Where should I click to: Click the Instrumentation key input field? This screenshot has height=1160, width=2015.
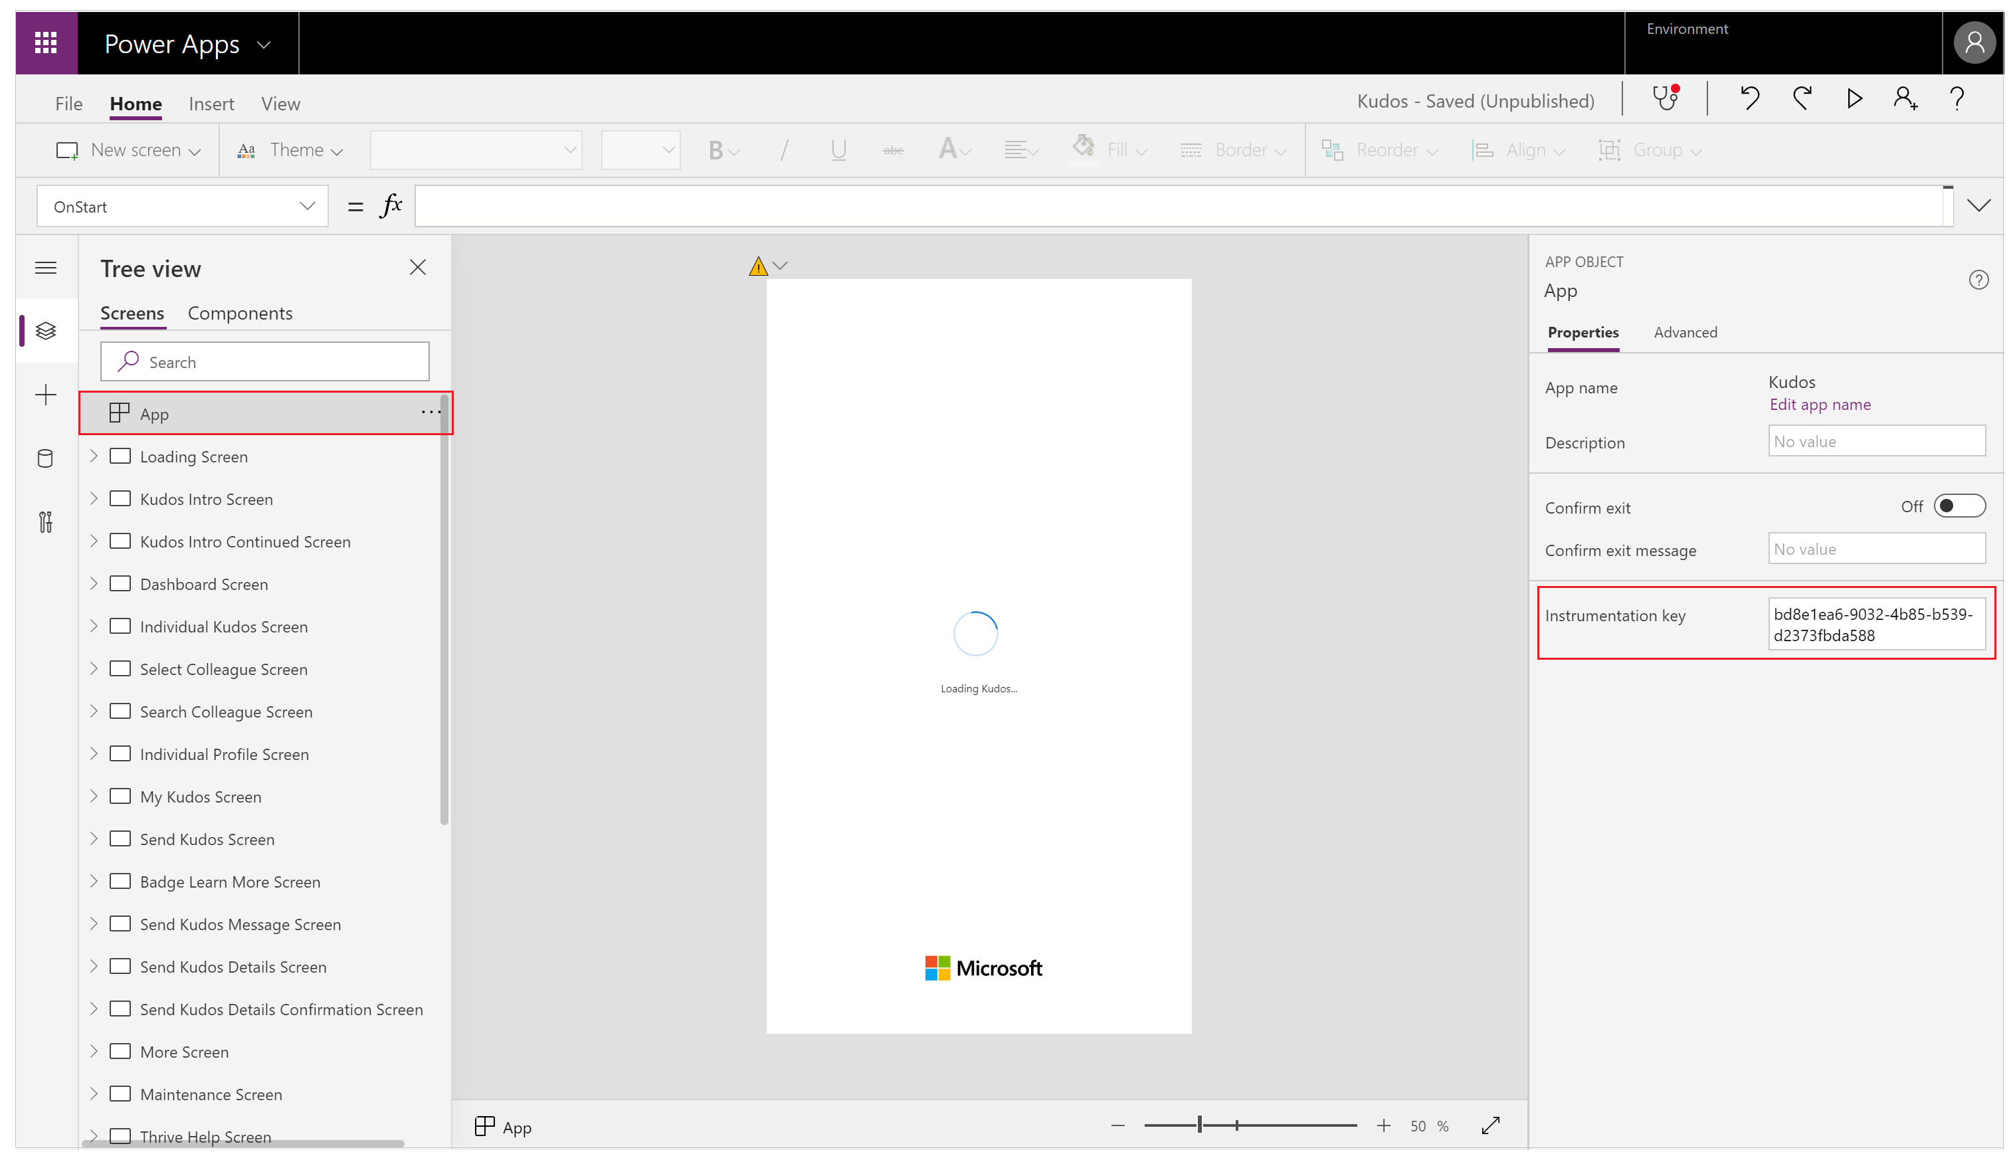pyautogui.click(x=1877, y=623)
